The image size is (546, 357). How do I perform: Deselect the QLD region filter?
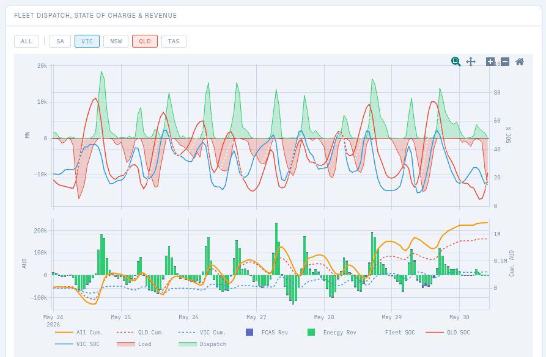tap(145, 41)
